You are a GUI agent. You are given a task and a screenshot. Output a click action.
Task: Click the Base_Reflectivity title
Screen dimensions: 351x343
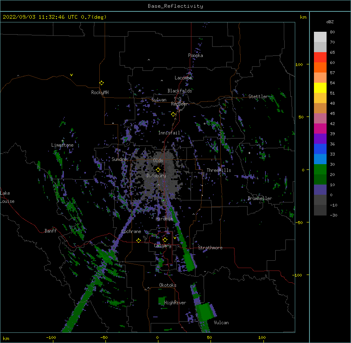[175, 6]
